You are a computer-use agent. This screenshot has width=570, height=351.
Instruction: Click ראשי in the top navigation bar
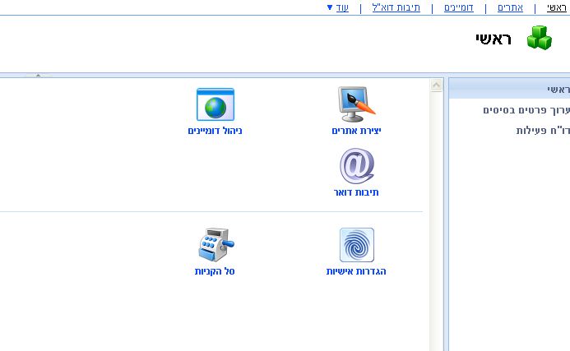(558, 7)
